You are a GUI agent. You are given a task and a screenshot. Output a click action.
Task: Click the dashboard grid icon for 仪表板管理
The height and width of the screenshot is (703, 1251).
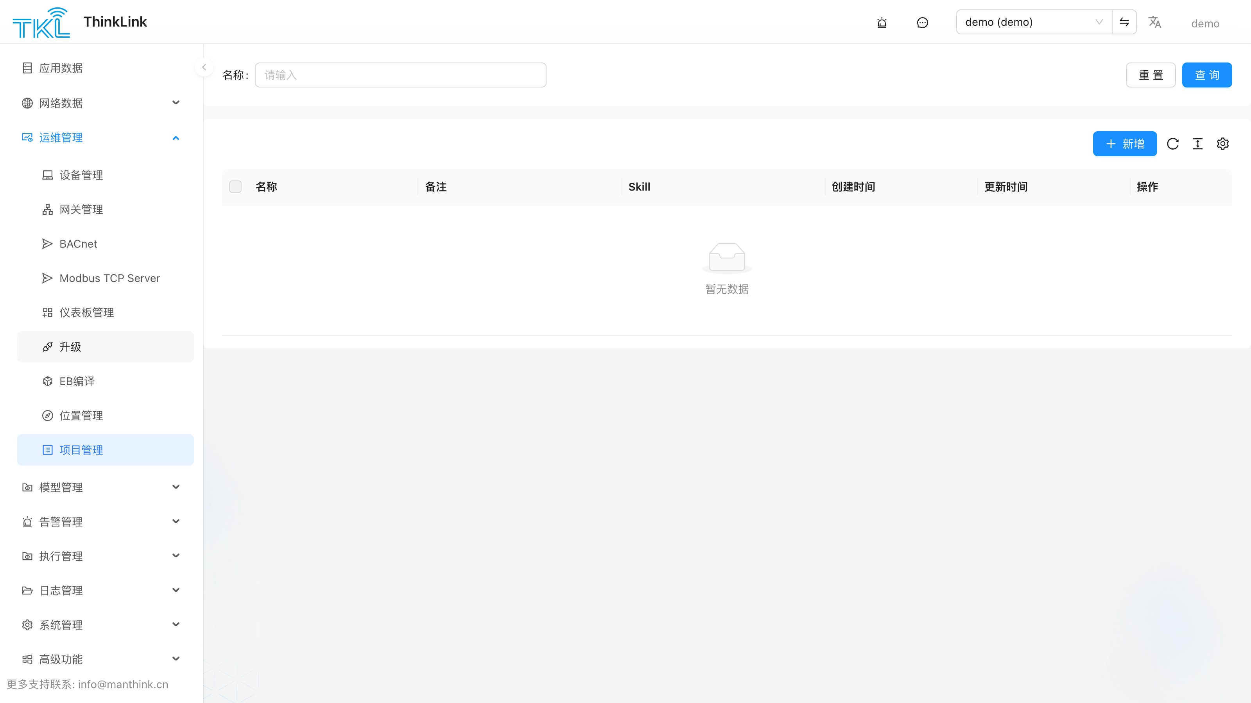tap(48, 312)
